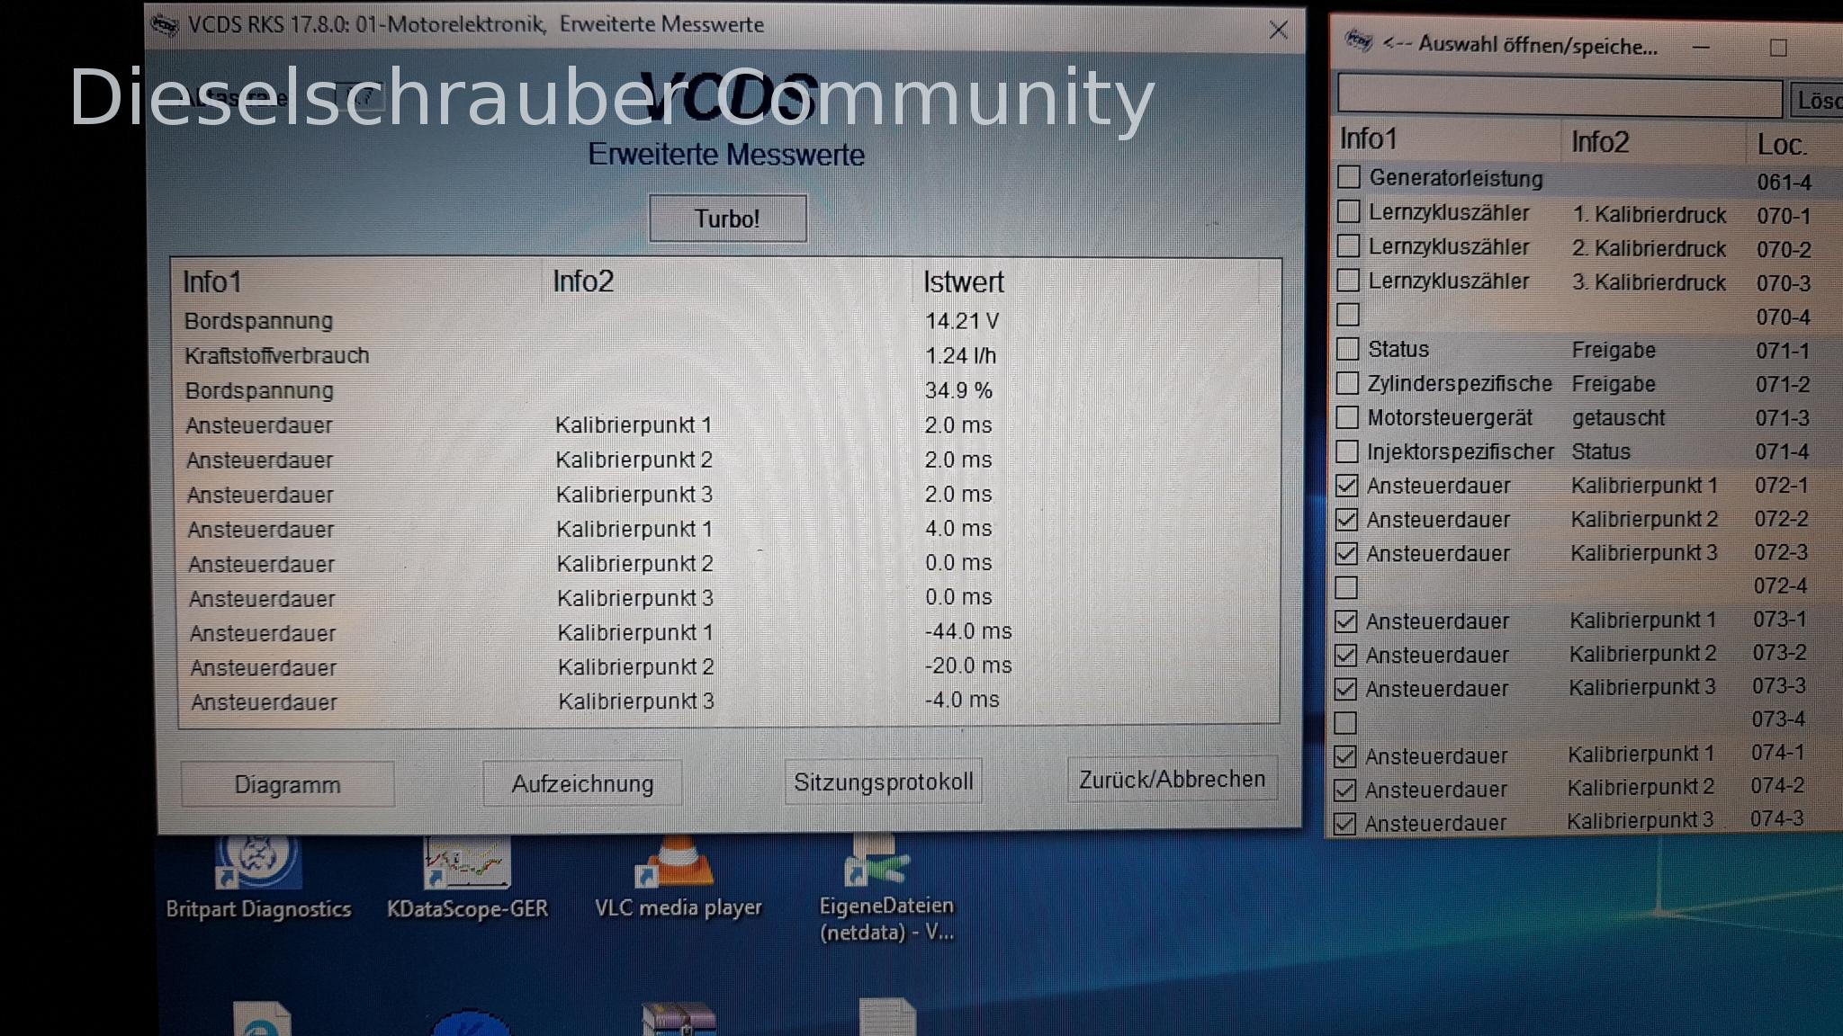Click the -4.0 ms Ansteuerdauer value

(x=962, y=700)
